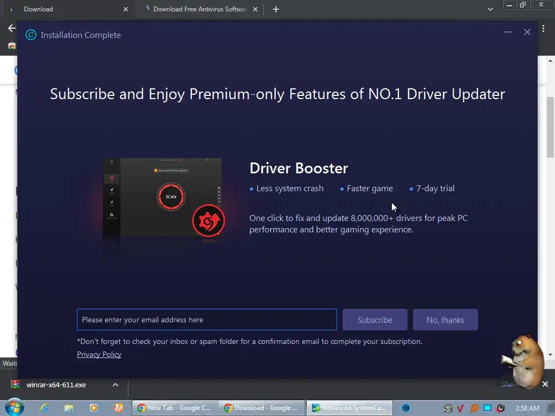
Task: Click the red Driver Booster gear icon
Action: (208, 221)
